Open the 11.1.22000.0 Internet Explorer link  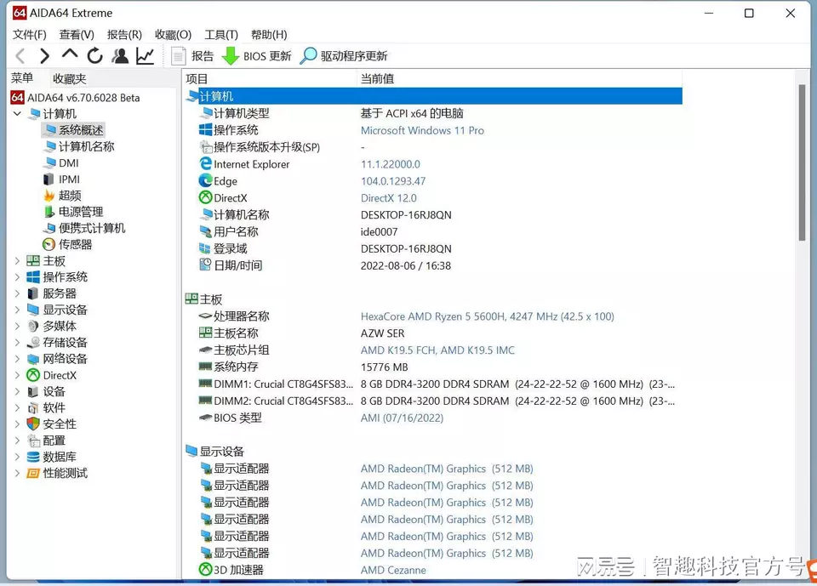391,164
